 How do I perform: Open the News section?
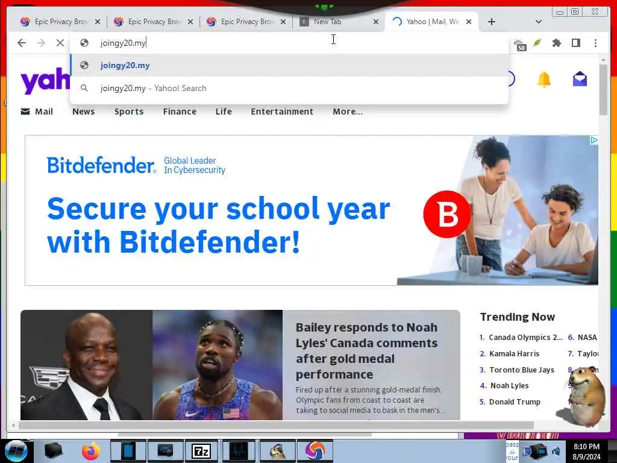click(83, 112)
